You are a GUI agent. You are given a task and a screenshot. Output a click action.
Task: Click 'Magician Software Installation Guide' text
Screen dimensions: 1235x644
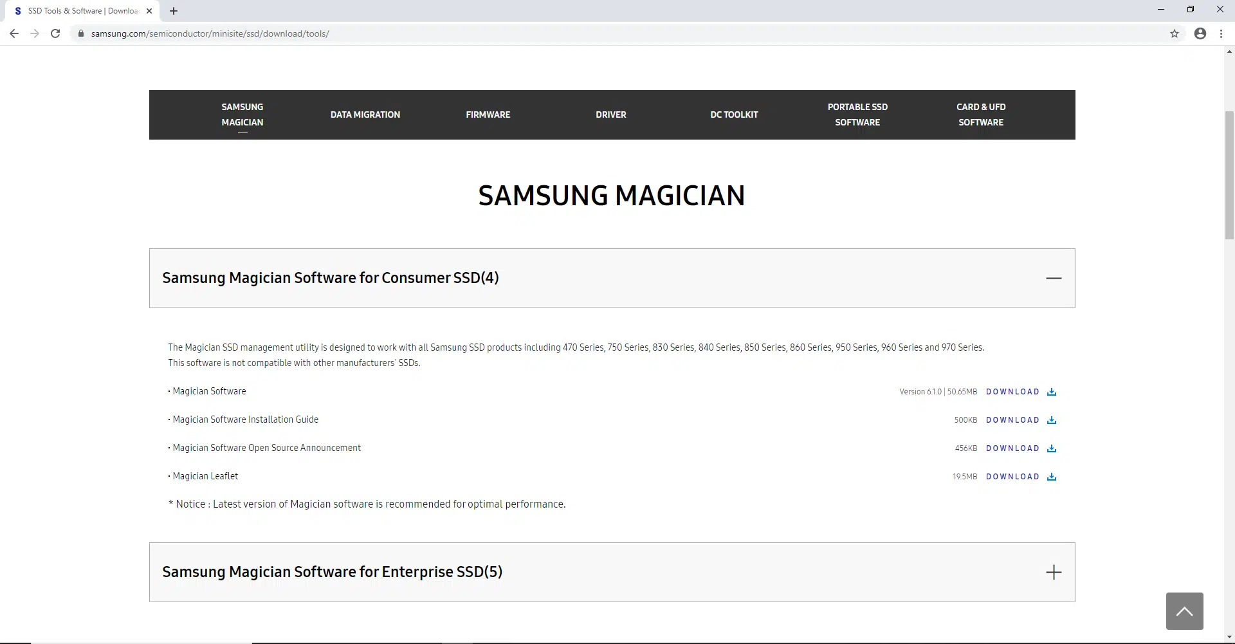pos(245,419)
